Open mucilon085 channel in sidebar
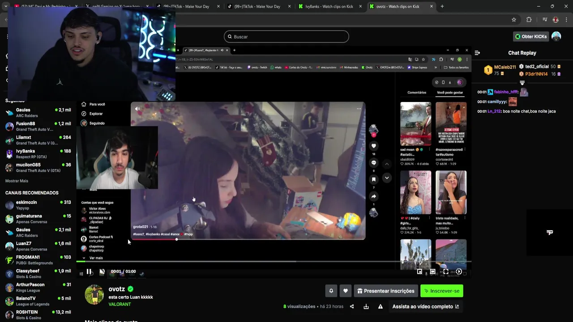 (38, 167)
